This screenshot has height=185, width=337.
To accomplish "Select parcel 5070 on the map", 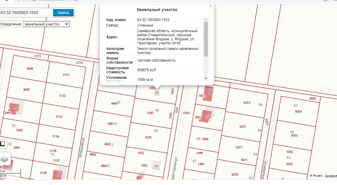I will [x=235, y=174].
